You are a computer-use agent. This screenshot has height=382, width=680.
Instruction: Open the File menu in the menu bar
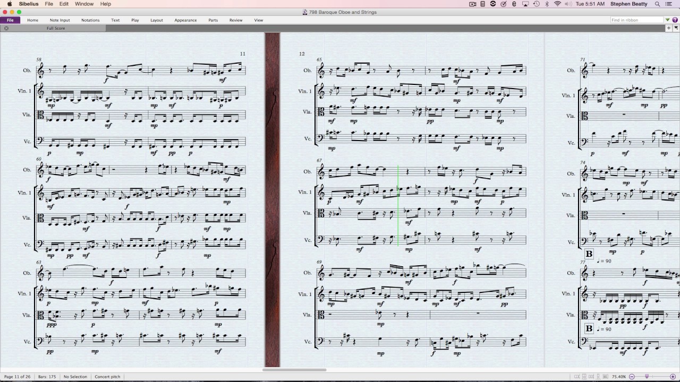(49, 4)
